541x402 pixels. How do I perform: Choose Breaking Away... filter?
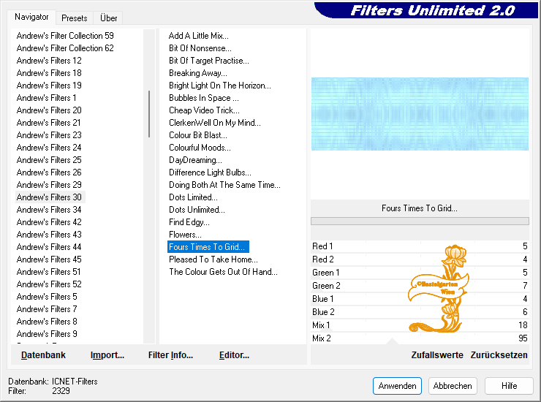pos(197,73)
